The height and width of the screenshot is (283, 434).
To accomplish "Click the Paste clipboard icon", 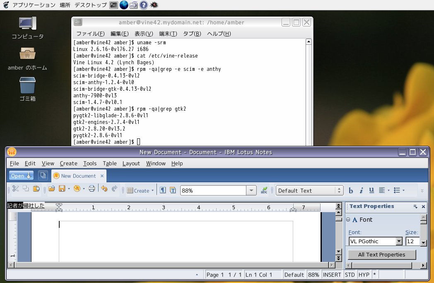I will [36, 189].
